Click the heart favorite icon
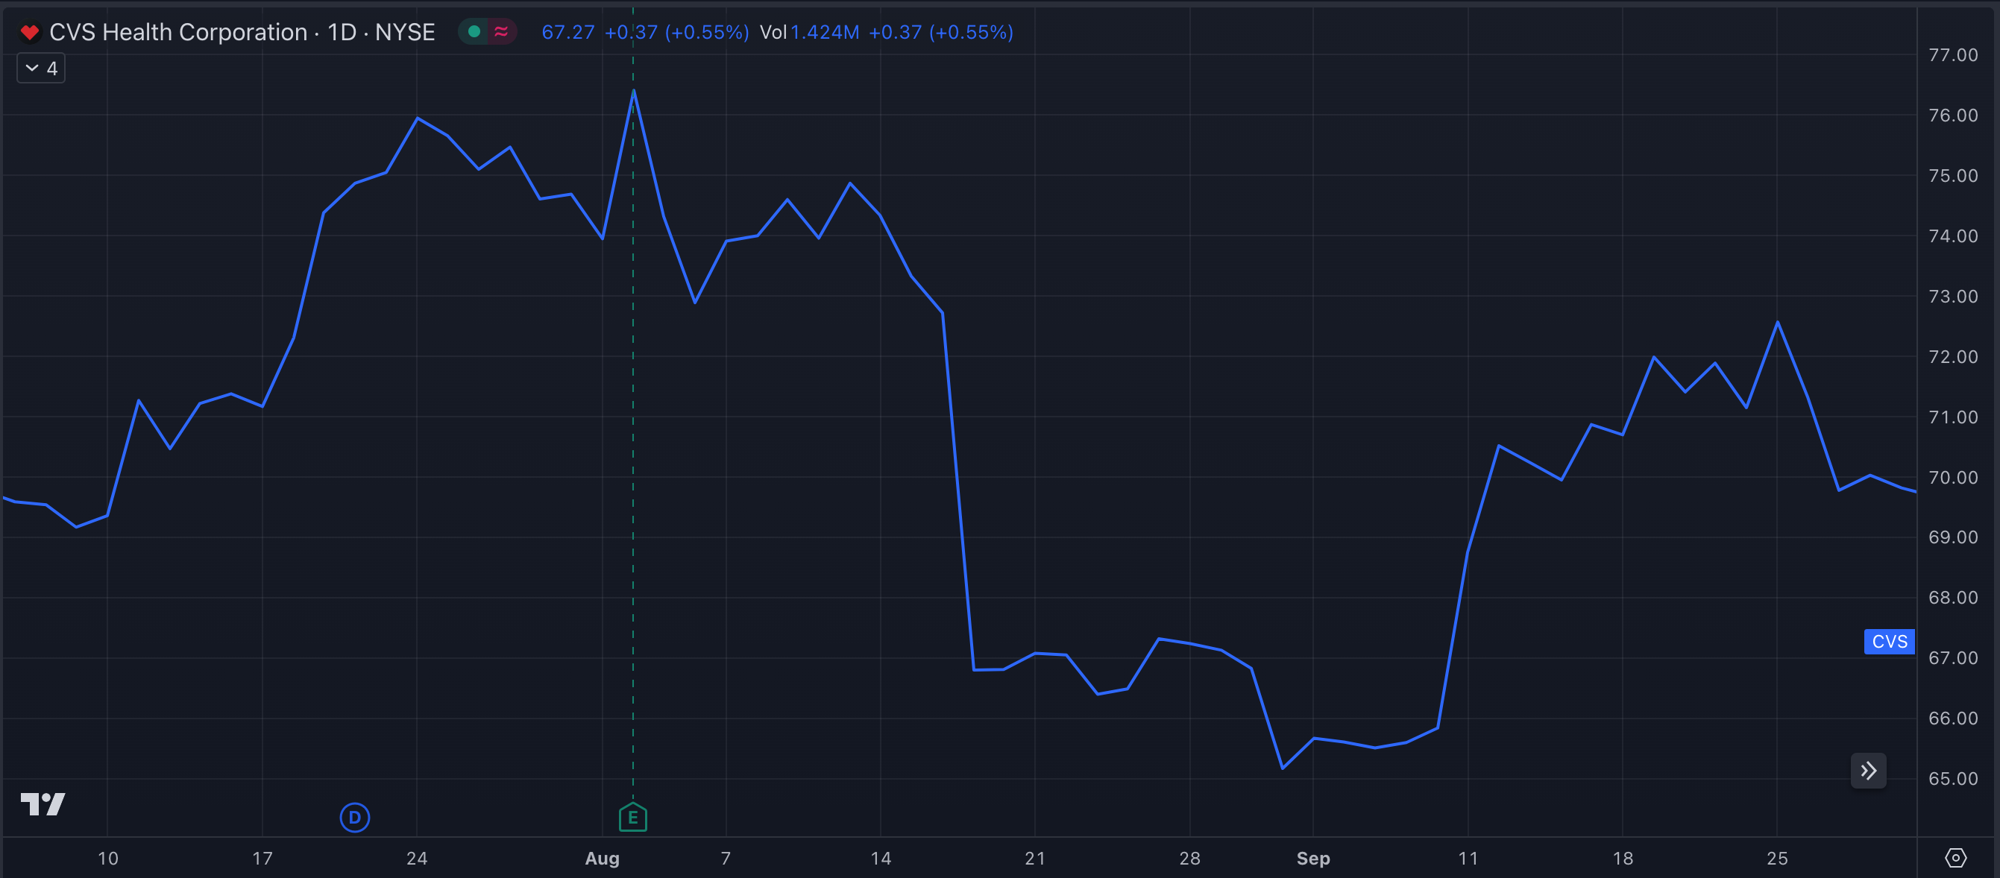Screen dimensions: 2000x878 pyautogui.click(x=31, y=32)
